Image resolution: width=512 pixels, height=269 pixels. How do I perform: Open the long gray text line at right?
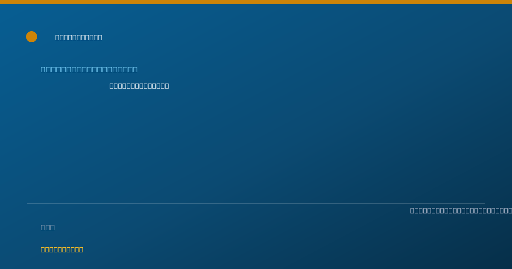[x=461, y=211]
